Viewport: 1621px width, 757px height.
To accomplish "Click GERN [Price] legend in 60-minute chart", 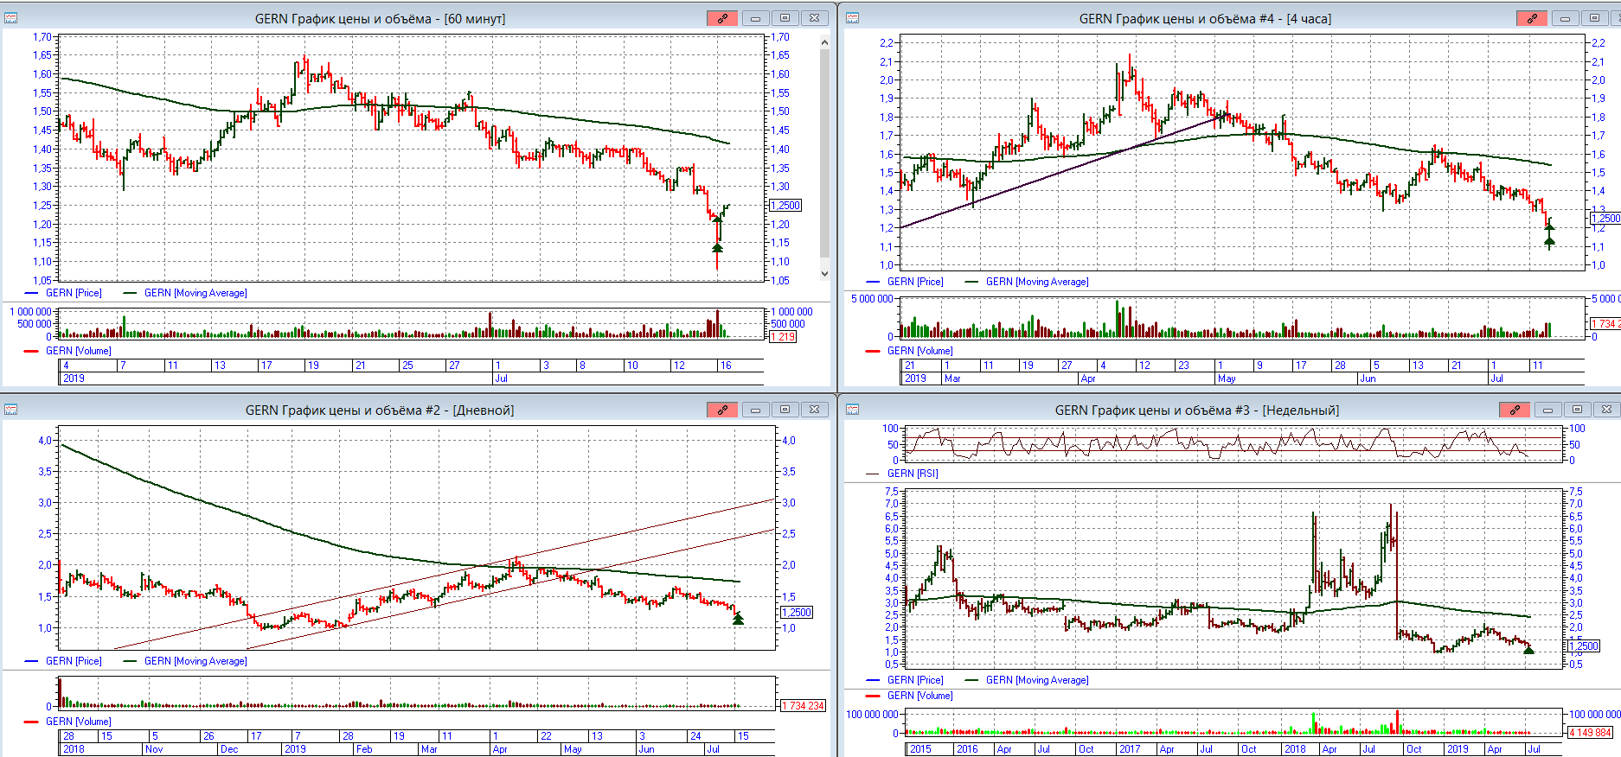I will point(73,293).
